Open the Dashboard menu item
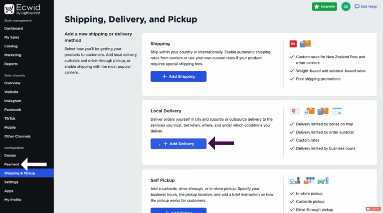 13,28
